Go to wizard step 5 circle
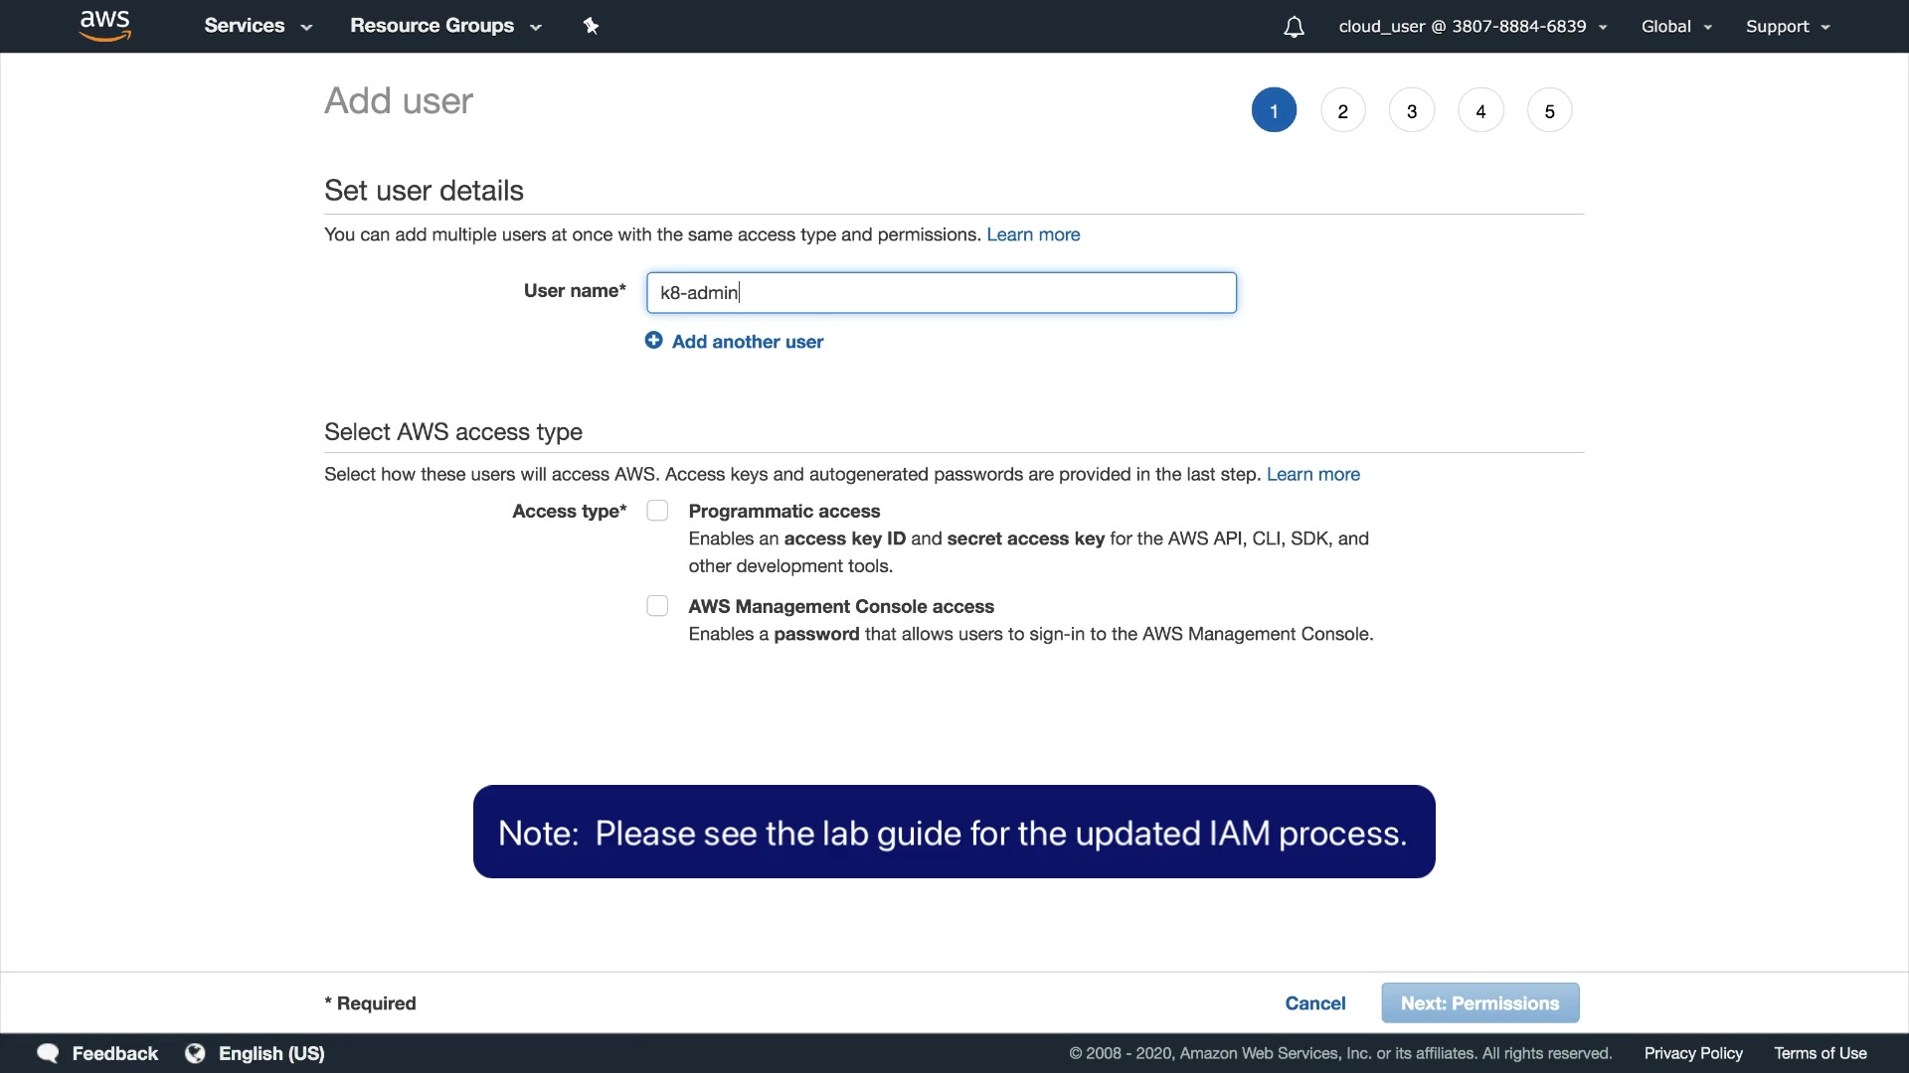The image size is (1909, 1073). point(1549,111)
